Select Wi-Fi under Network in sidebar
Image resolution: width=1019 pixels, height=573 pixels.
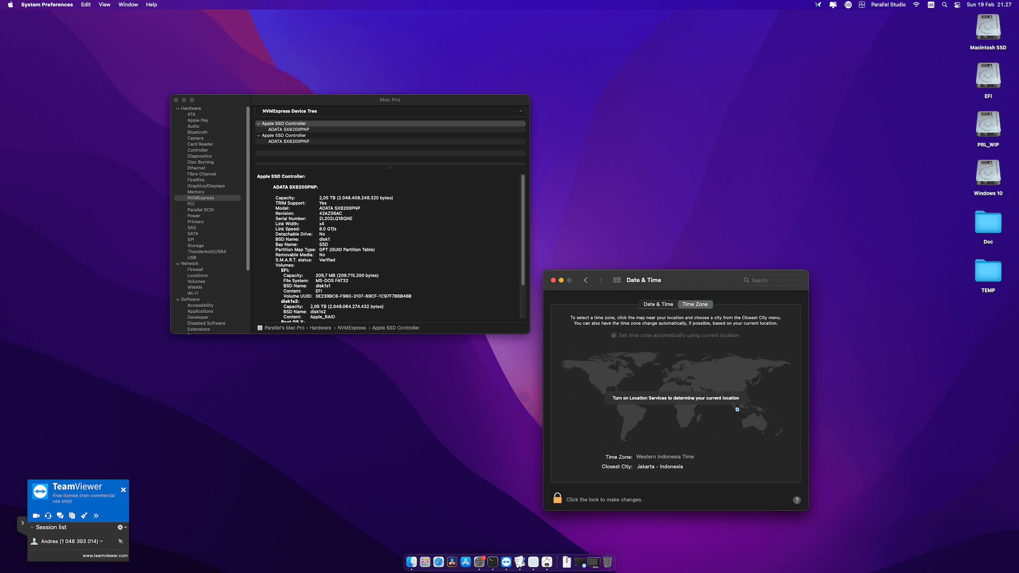point(193,293)
